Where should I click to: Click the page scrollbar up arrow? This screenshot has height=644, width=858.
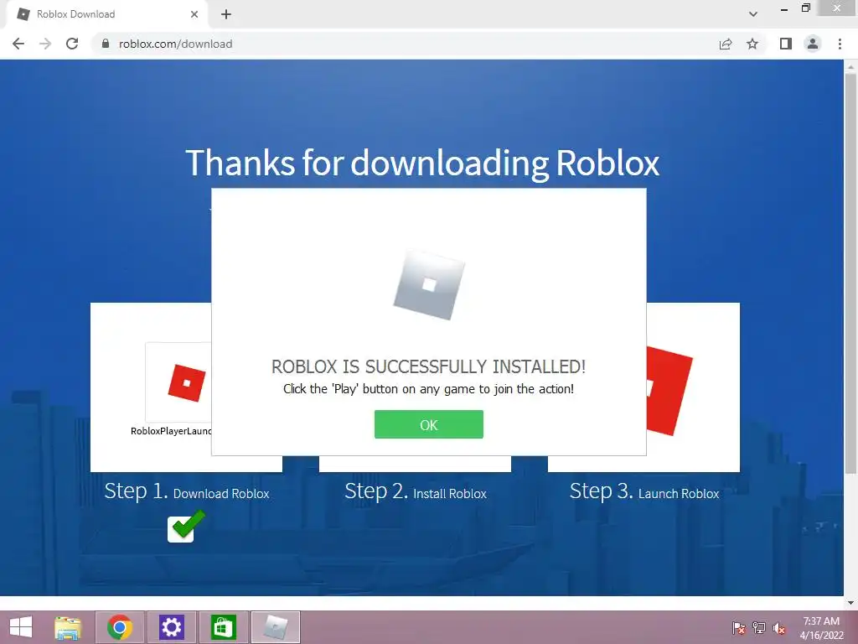point(850,67)
